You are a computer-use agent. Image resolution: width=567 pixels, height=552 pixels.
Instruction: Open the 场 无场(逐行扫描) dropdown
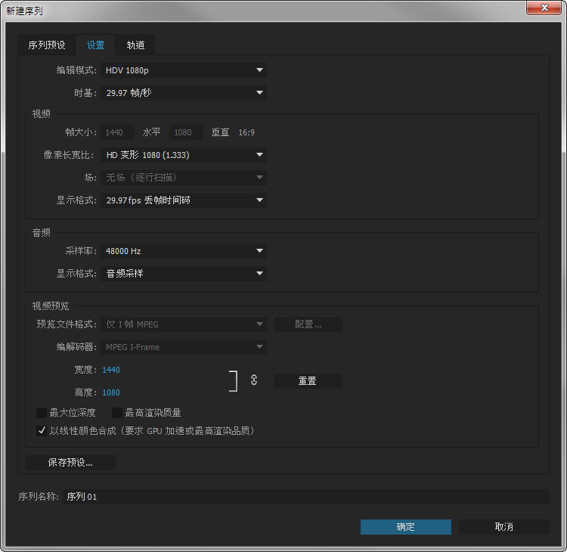point(184,178)
